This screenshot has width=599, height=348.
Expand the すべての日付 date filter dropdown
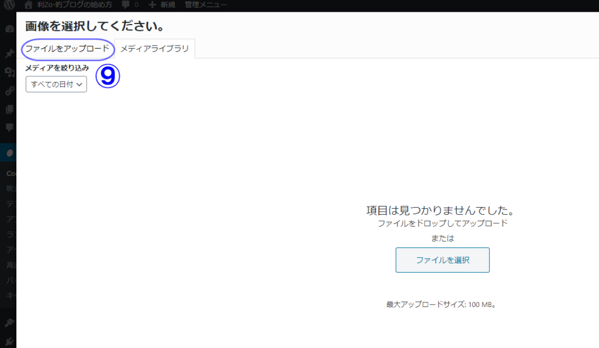56,84
